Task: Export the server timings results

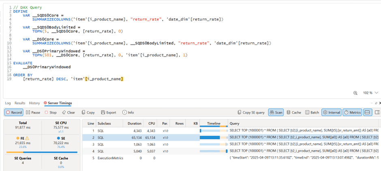Action: 108,113
